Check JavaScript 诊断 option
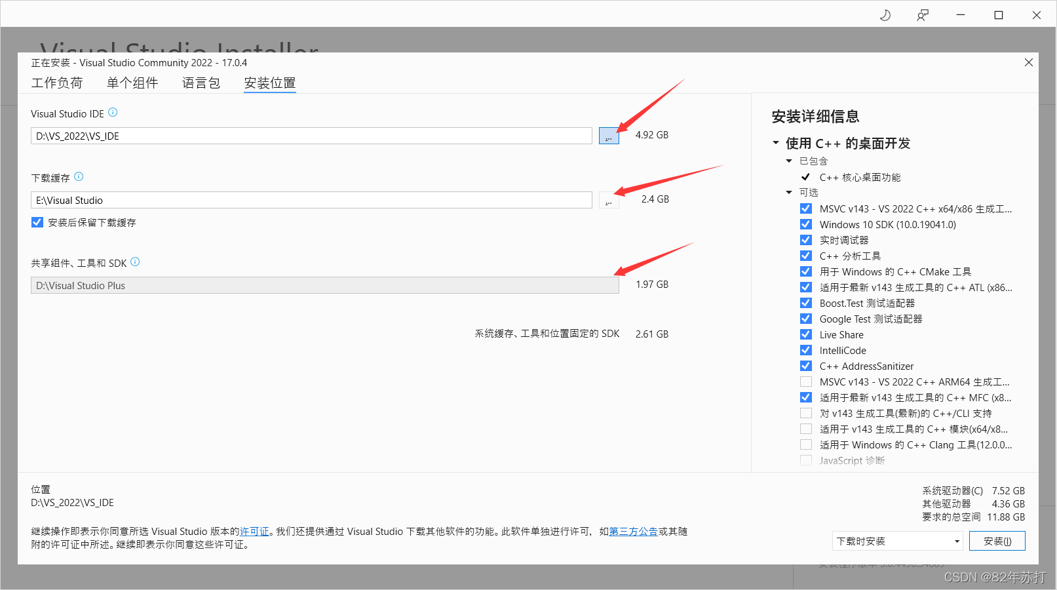The width and height of the screenshot is (1057, 590). [x=806, y=460]
